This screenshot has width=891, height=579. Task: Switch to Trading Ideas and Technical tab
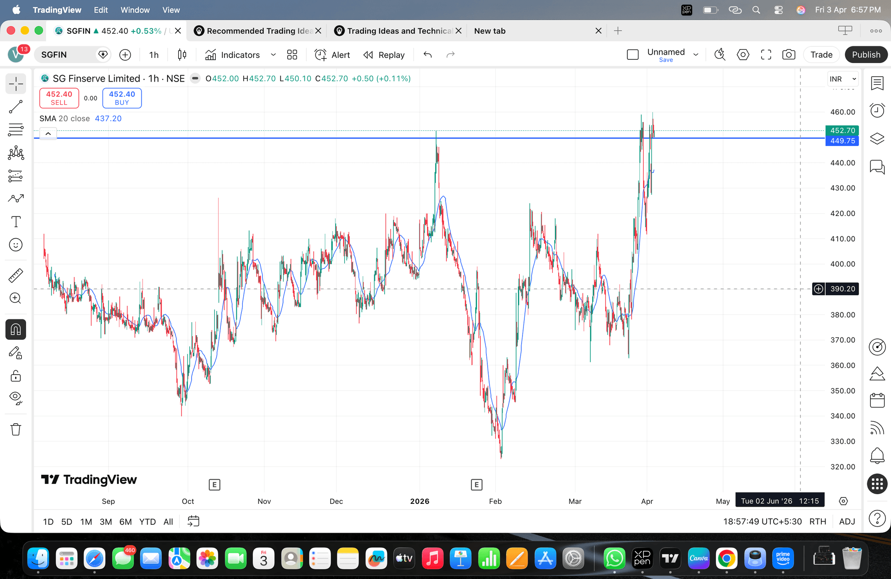tap(398, 31)
